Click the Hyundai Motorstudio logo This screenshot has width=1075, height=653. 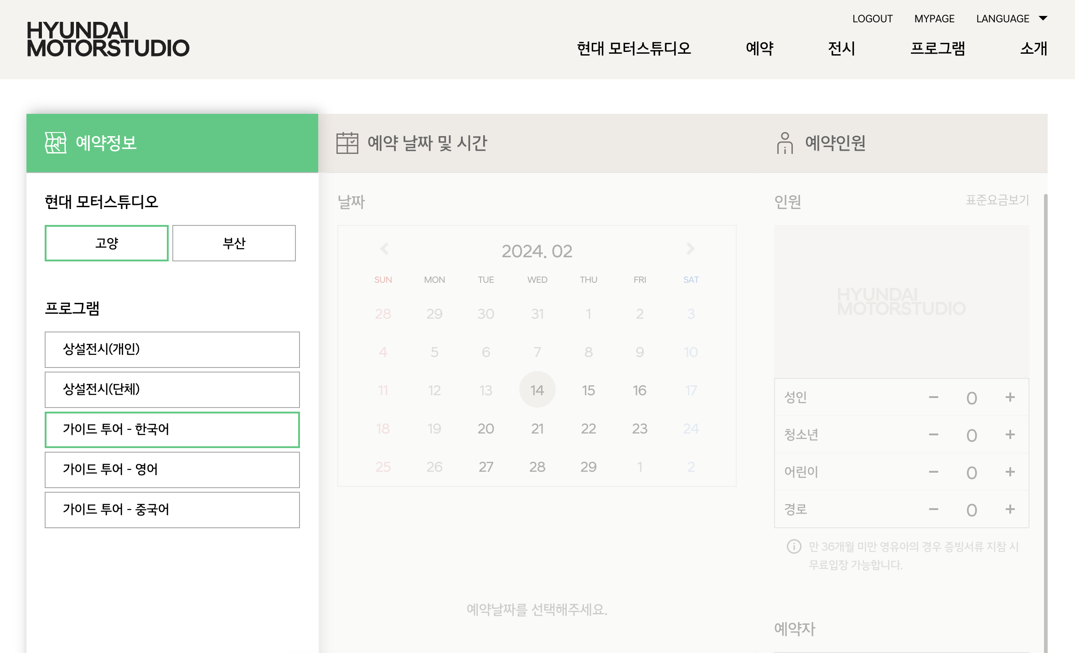[108, 39]
